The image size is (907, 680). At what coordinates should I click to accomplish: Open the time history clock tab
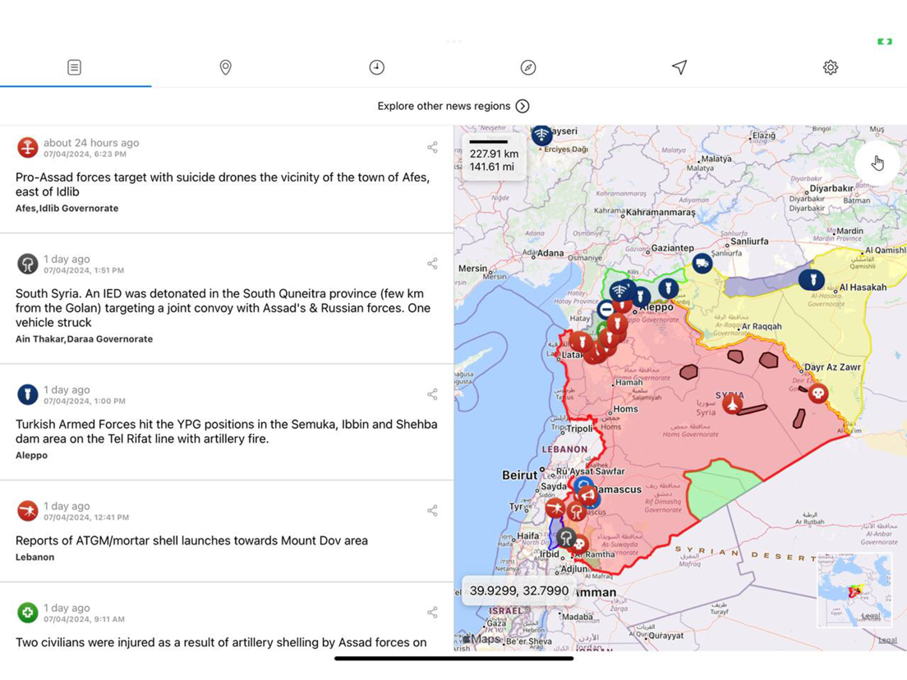pos(376,67)
